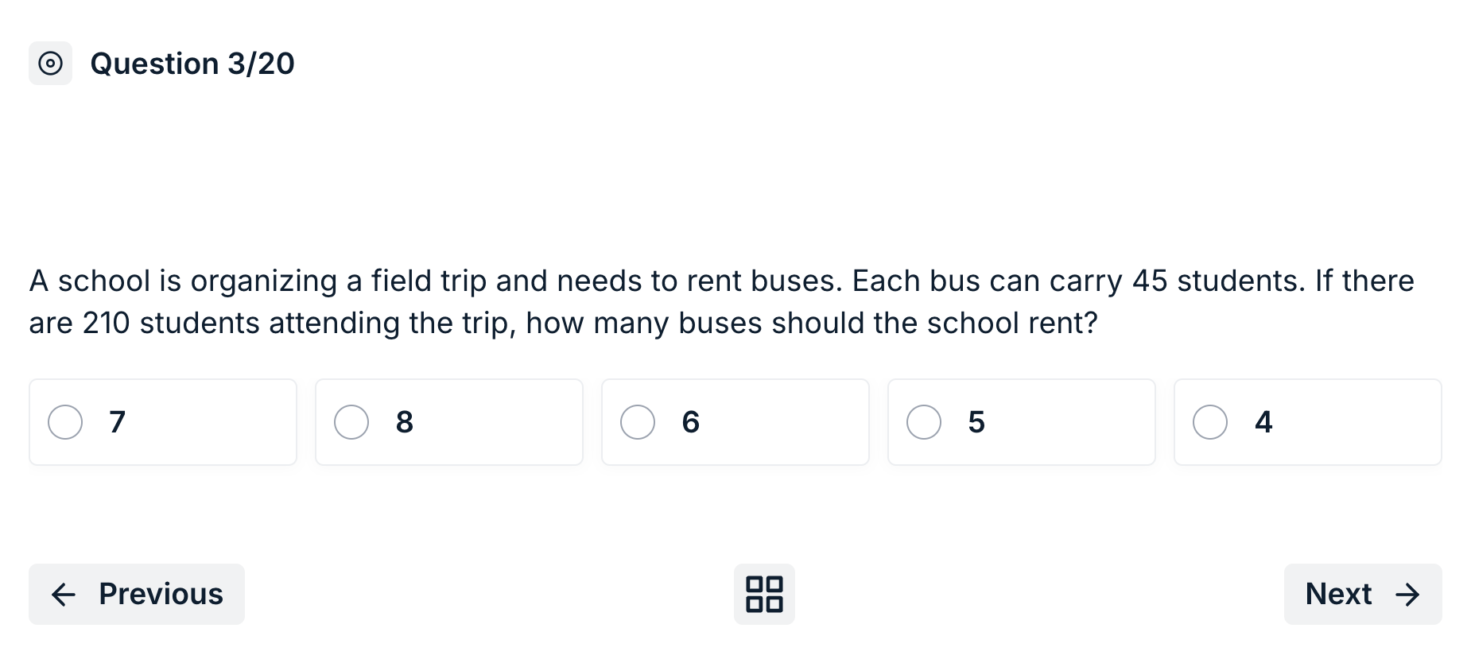Click the Question 3/20 heading
The height and width of the screenshot is (663, 1471).
[x=193, y=63]
